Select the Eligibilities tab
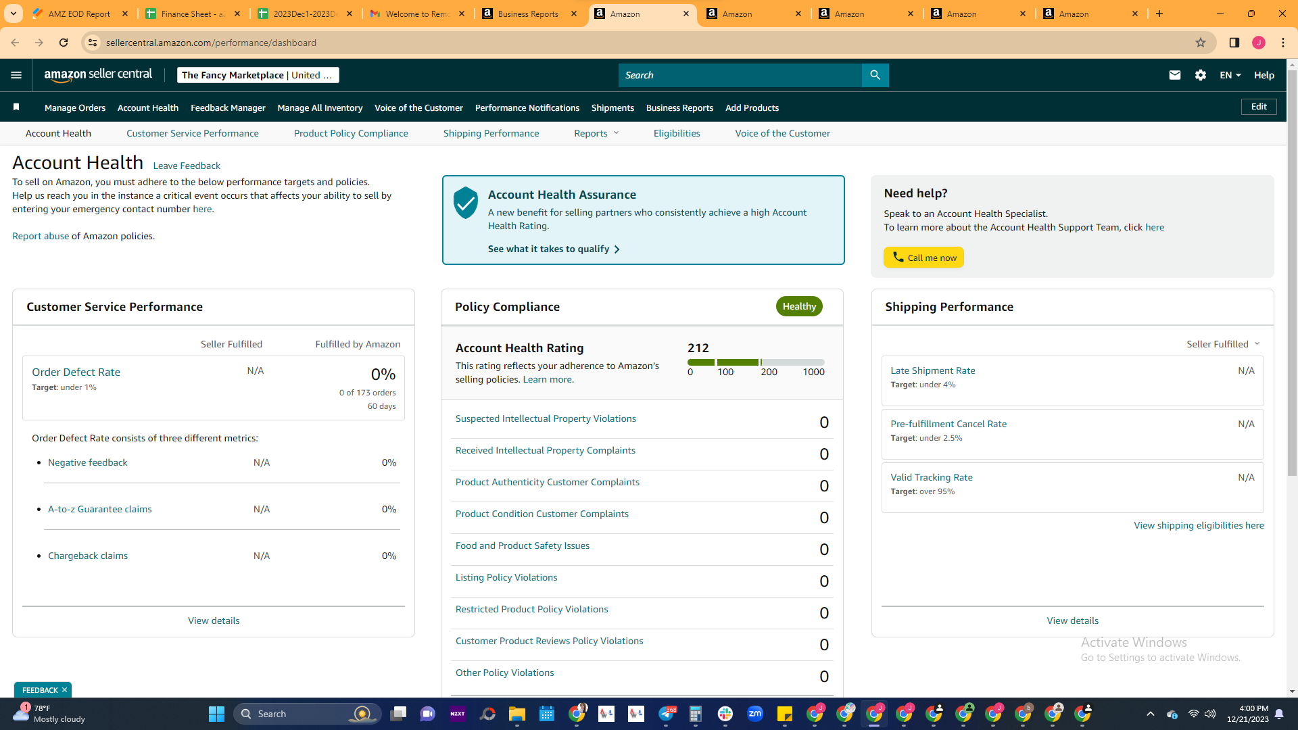 point(677,133)
